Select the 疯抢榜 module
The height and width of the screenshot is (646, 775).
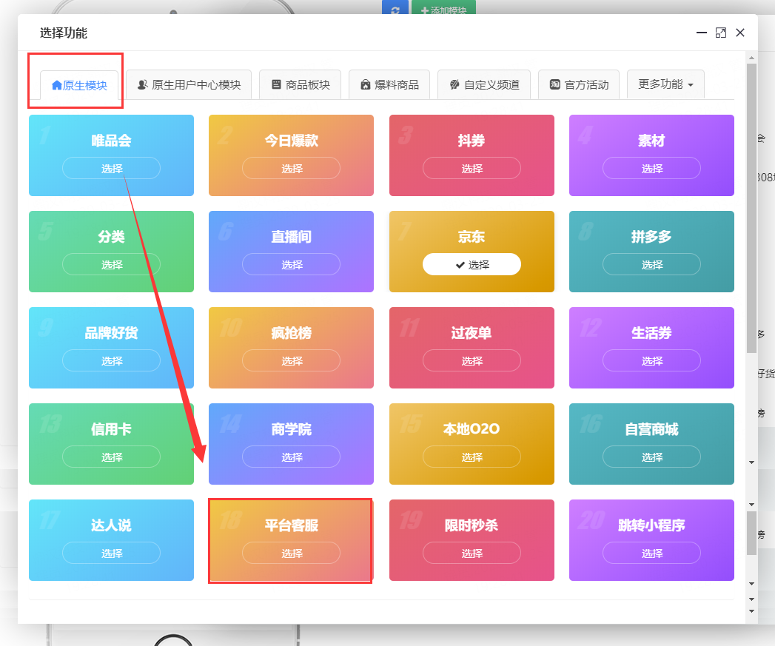click(x=291, y=361)
